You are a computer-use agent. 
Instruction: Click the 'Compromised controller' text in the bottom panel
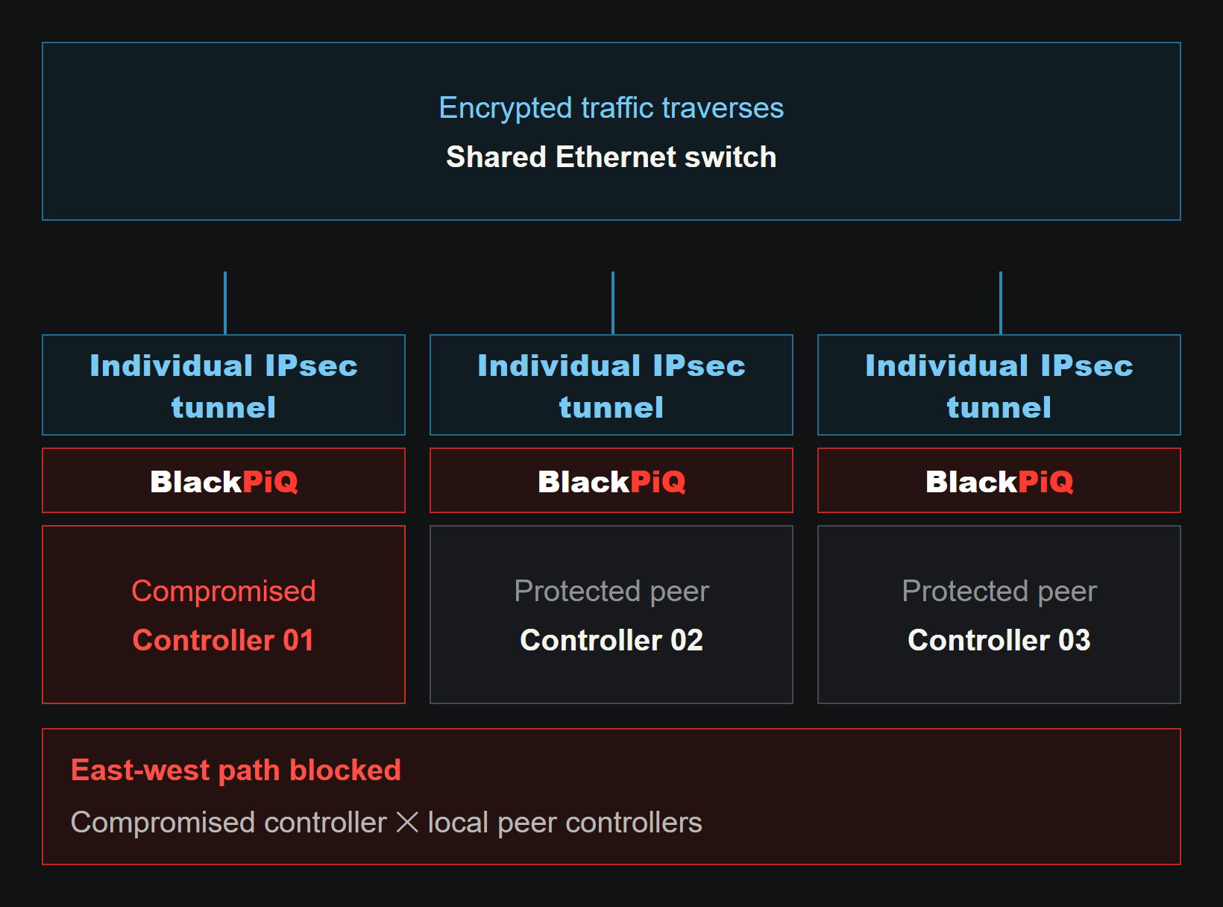click(229, 823)
